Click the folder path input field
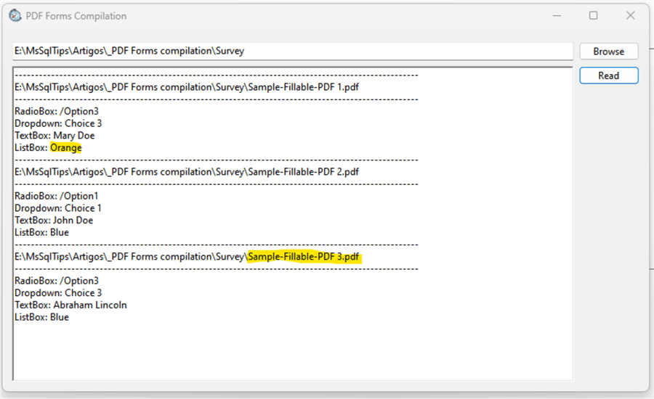Image resolution: width=654 pixels, height=399 pixels. pos(292,52)
